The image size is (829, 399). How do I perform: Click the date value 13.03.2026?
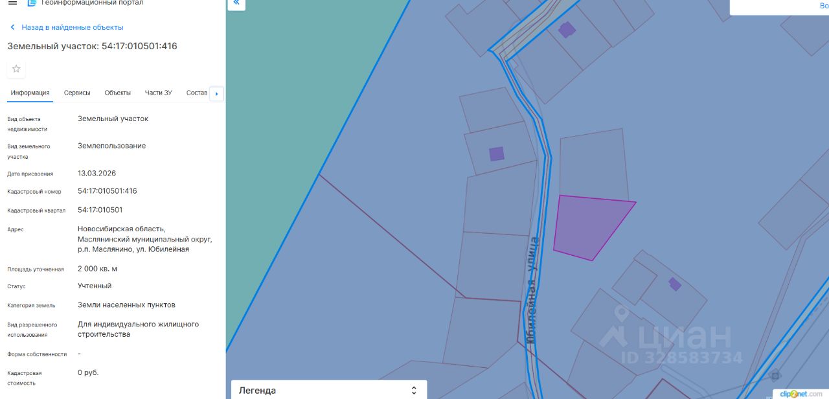(97, 174)
